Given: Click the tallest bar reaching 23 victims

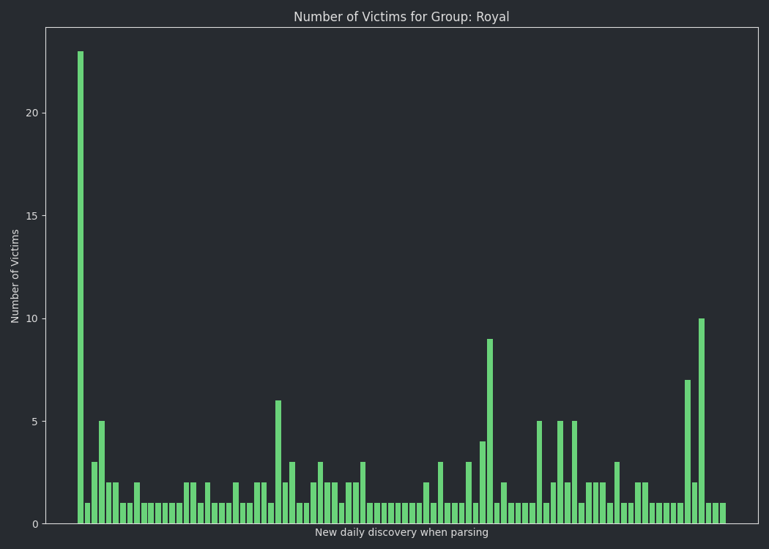Looking at the screenshot, I should pyautogui.click(x=81, y=287).
